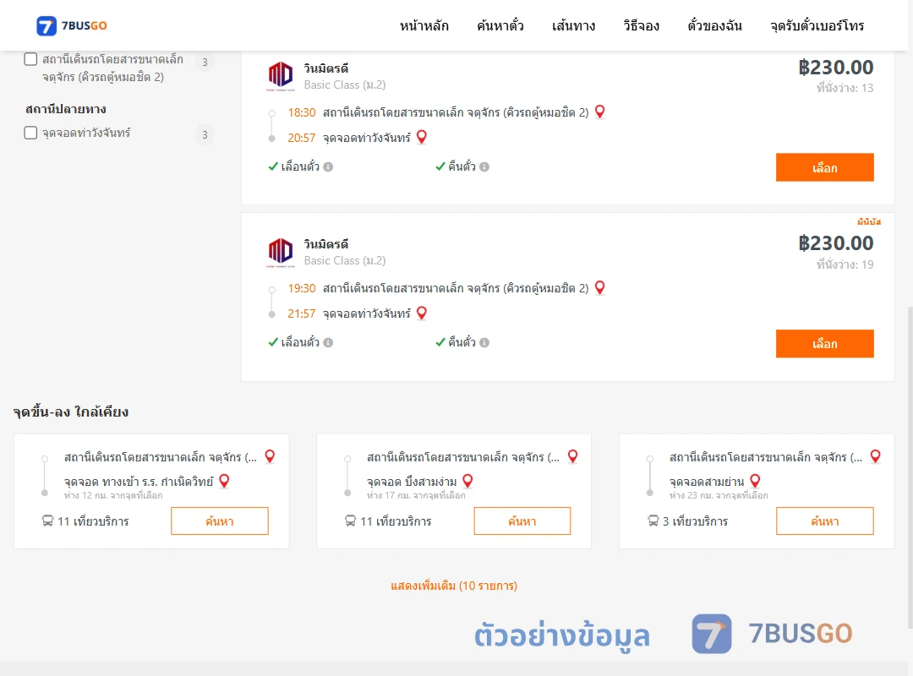
Task: Open the วิธีจอง menu item
Action: tap(641, 25)
